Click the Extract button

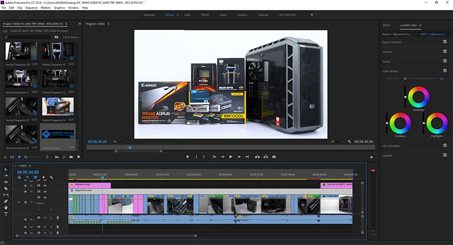[266, 157]
